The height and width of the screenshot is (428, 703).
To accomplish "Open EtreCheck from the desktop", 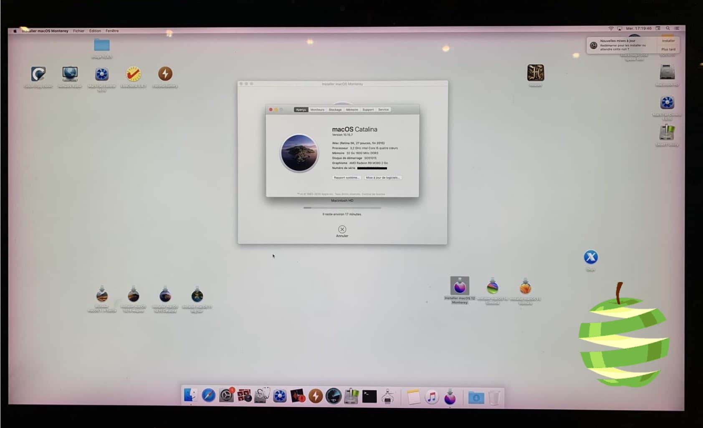I will (134, 74).
